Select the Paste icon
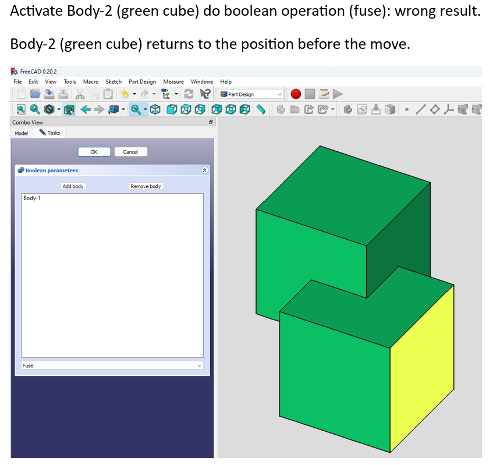The image size is (493, 465). pos(107,94)
